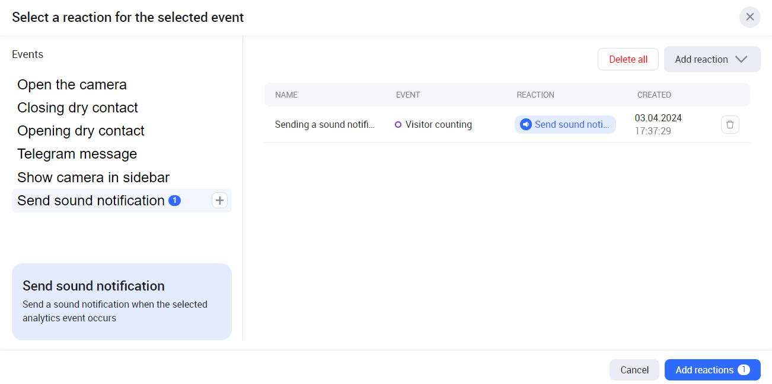Select Telegram message reaction
This screenshot has height=384, width=772.
pos(77,154)
